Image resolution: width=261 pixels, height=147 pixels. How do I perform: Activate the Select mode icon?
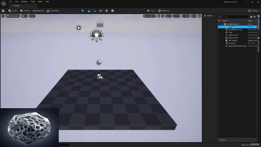tap(82, 11)
